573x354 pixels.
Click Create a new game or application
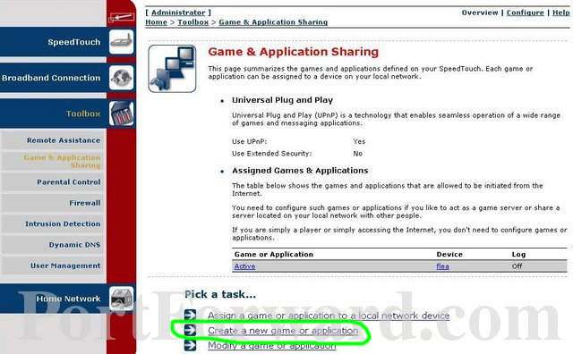coord(283,330)
